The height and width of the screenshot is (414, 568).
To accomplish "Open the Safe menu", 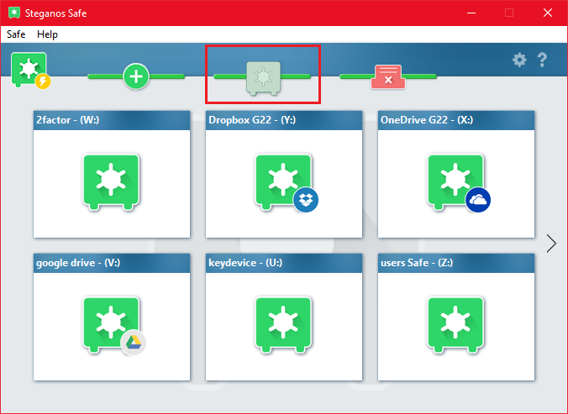I will coord(16,34).
